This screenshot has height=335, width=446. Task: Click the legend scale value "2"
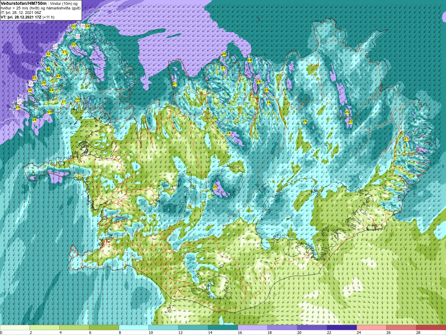[x=31, y=333]
